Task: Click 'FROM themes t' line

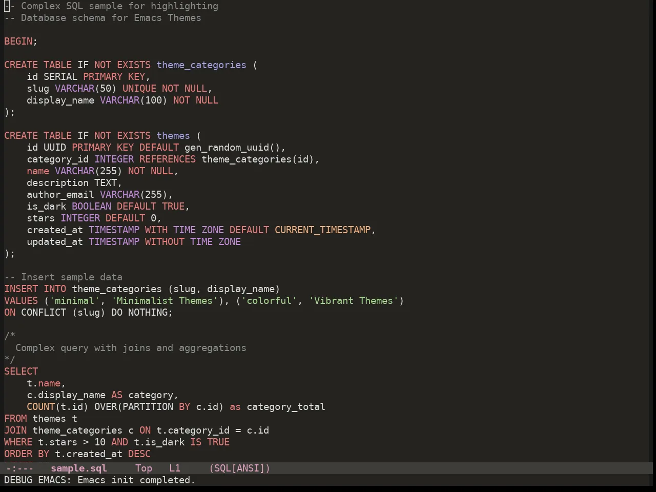Action: pos(40,419)
